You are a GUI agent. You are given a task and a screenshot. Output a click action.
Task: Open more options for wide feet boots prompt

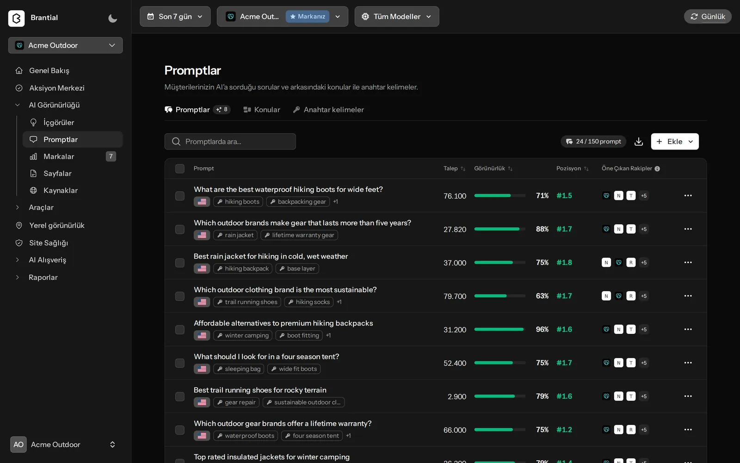(x=688, y=195)
